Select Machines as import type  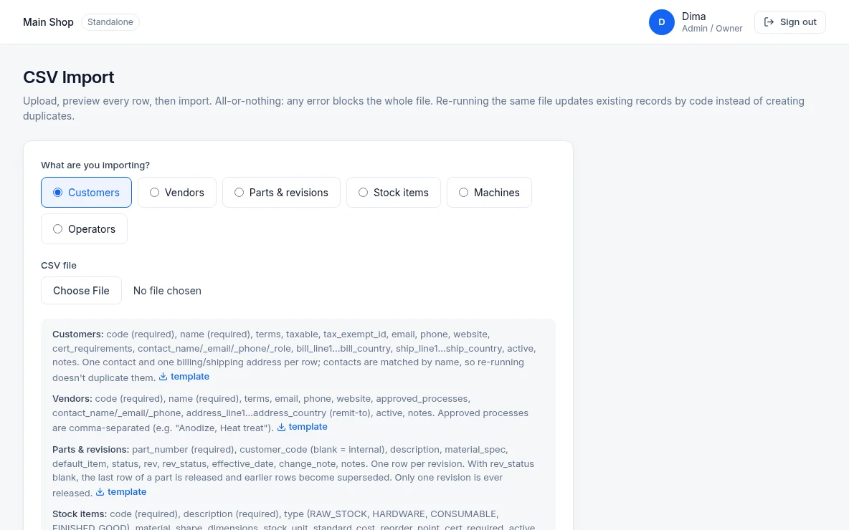[489, 193]
